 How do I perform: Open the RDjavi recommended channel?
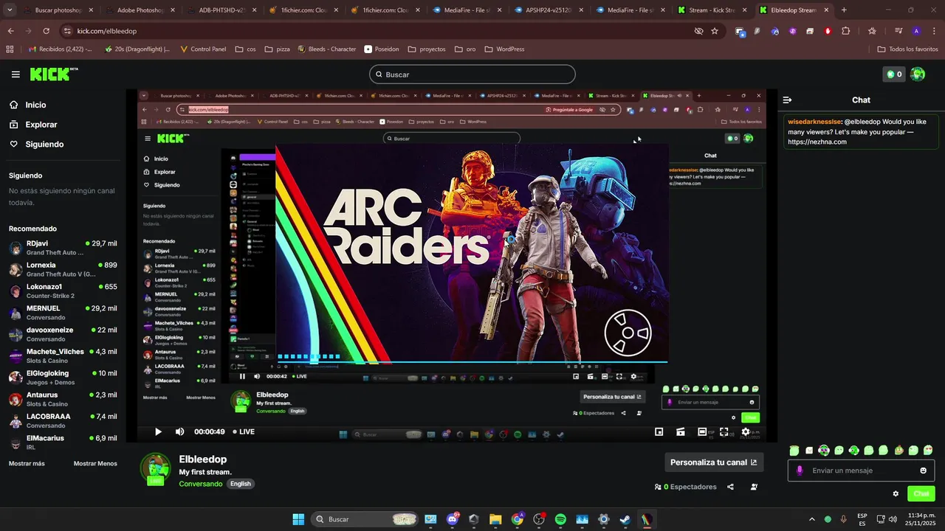tap(63, 248)
